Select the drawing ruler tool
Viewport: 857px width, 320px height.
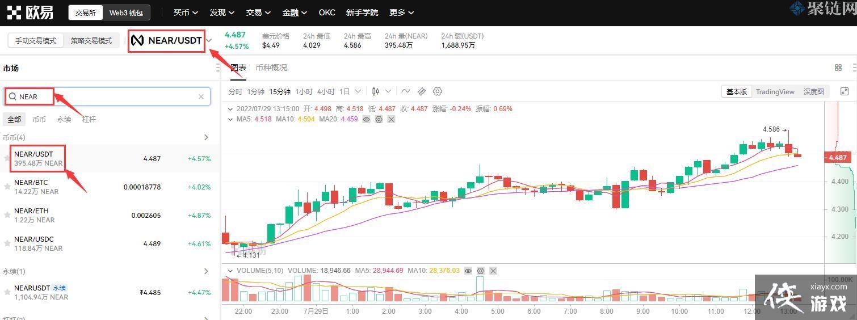(422, 91)
